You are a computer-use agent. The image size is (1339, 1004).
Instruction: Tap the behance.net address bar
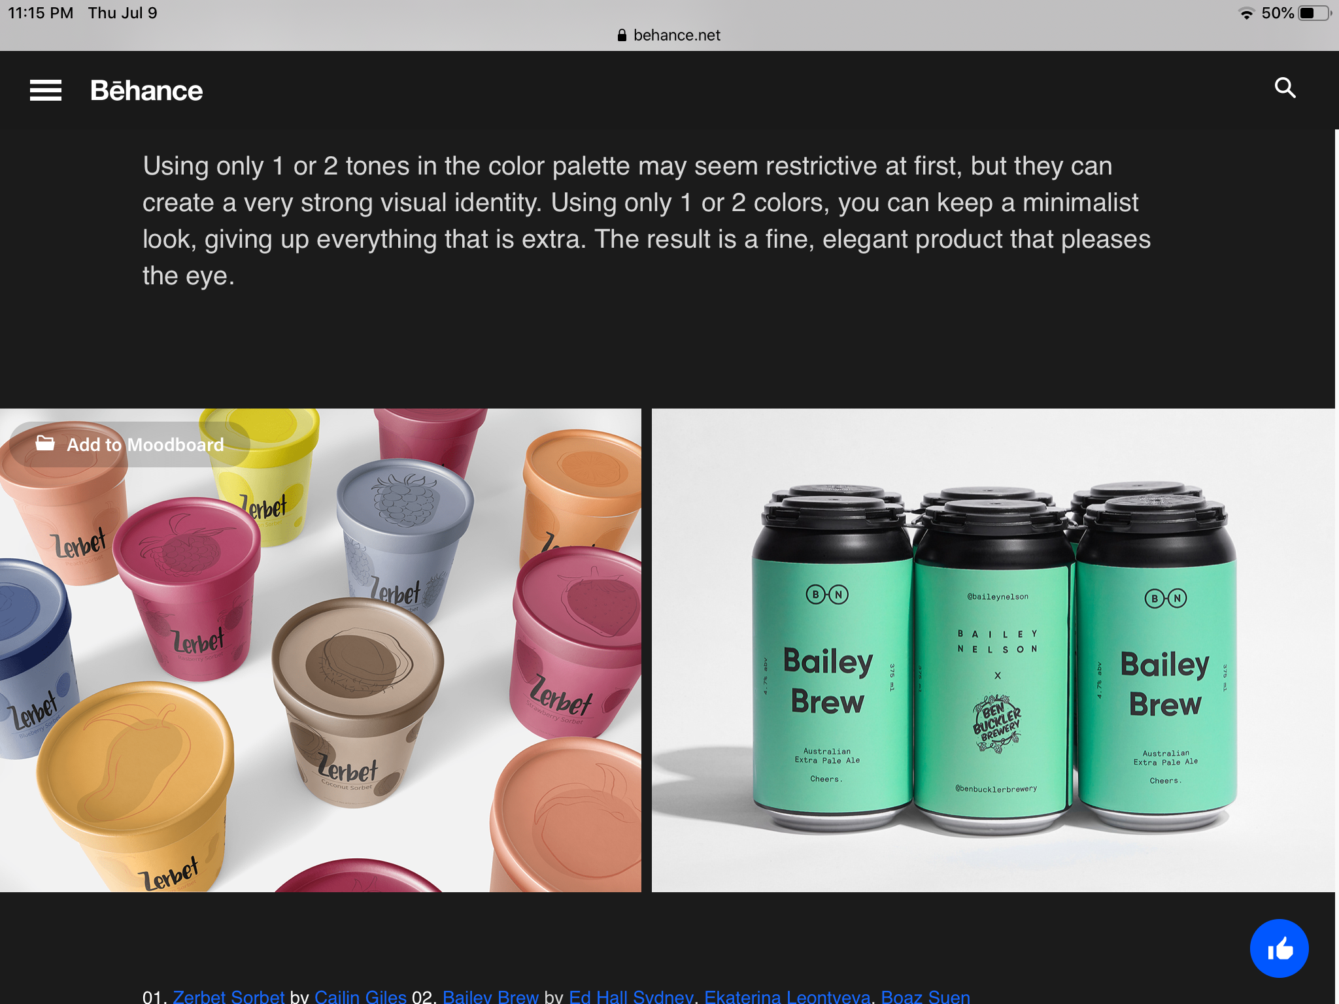click(669, 35)
